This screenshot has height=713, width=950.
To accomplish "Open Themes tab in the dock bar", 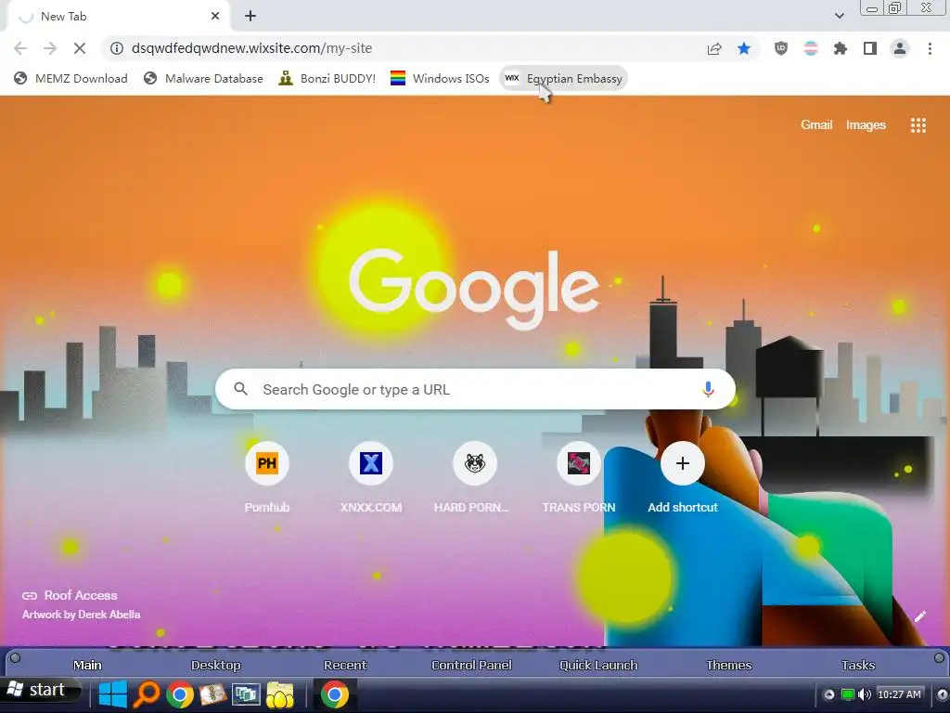I will [729, 665].
